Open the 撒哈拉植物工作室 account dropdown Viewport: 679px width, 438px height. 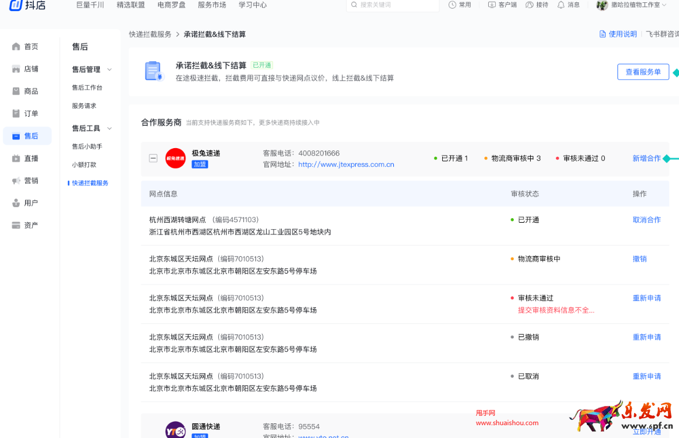click(x=633, y=6)
